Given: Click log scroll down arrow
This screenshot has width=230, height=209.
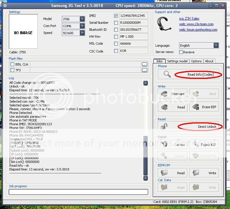Looking at the screenshot, I should [x=145, y=178].
